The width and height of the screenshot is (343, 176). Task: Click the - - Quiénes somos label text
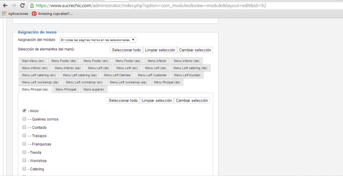tap(43, 119)
